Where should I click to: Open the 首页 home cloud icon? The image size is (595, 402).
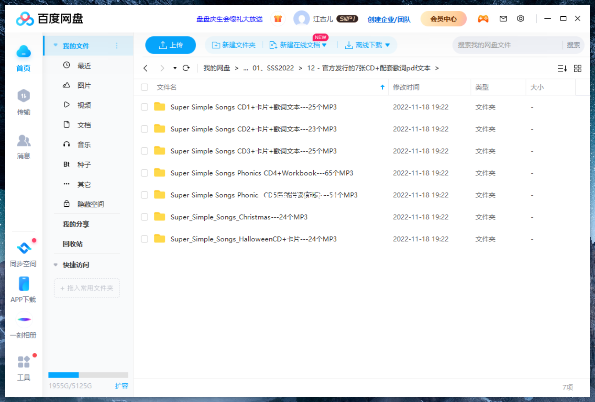click(23, 52)
